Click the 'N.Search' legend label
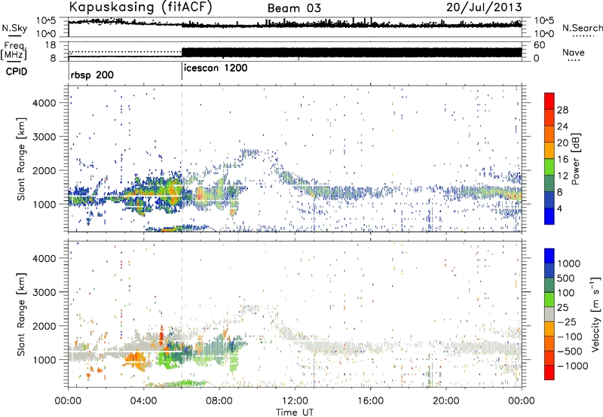The height and width of the screenshot is (417, 603). pos(582,28)
